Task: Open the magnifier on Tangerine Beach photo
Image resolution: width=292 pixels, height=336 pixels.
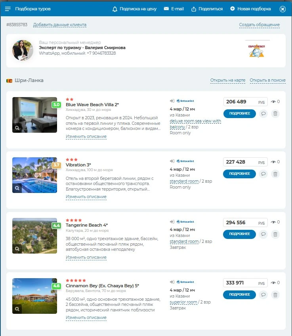Action: [17, 249]
